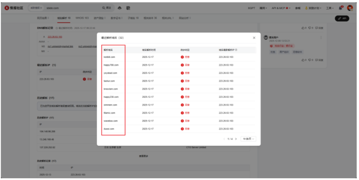Screen dimensions: 359x180
Task: Click the black API button
Action: coord(342,19)
